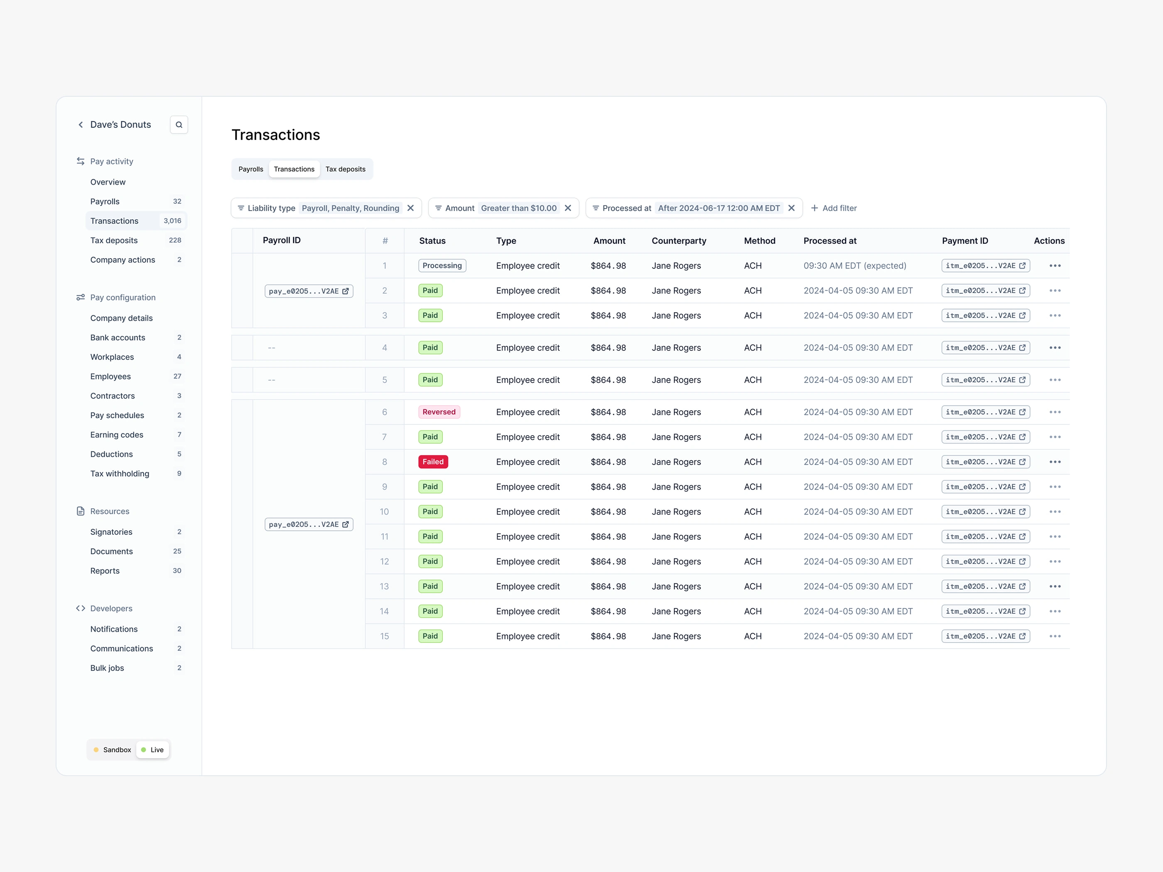The image size is (1163, 872).
Task: Switch environment to Sandbox
Action: pyautogui.click(x=112, y=750)
